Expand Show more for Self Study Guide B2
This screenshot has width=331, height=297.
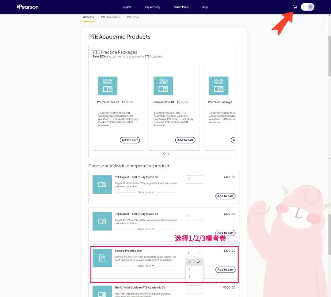pos(146,192)
